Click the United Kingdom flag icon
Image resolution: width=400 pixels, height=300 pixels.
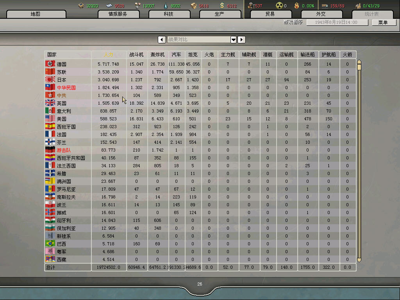50,103
